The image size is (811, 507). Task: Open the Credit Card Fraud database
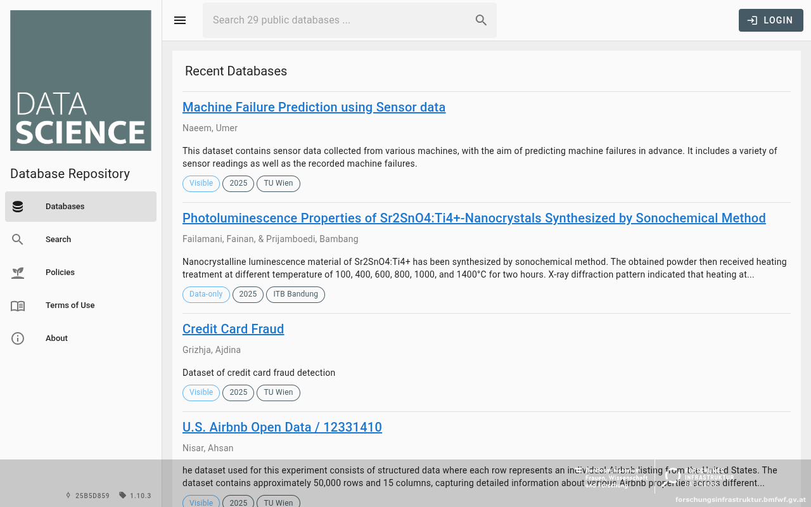(233, 329)
